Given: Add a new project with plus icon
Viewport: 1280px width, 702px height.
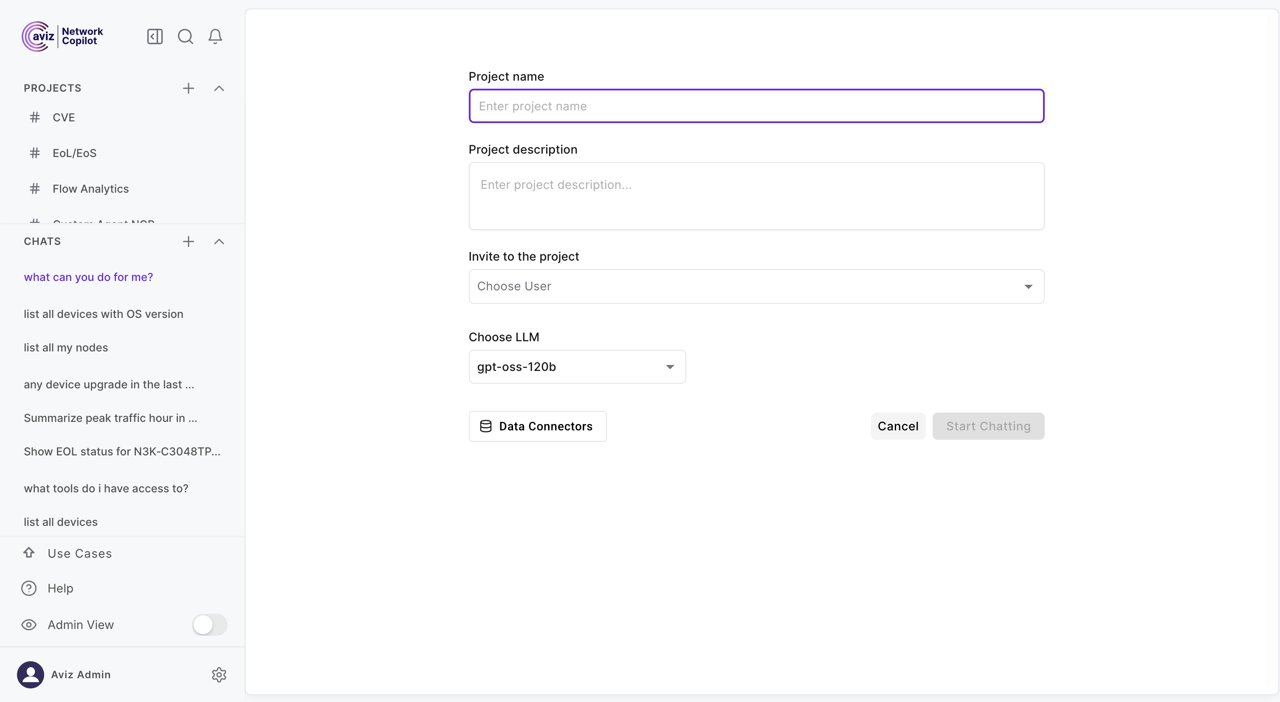Looking at the screenshot, I should coord(188,88).
